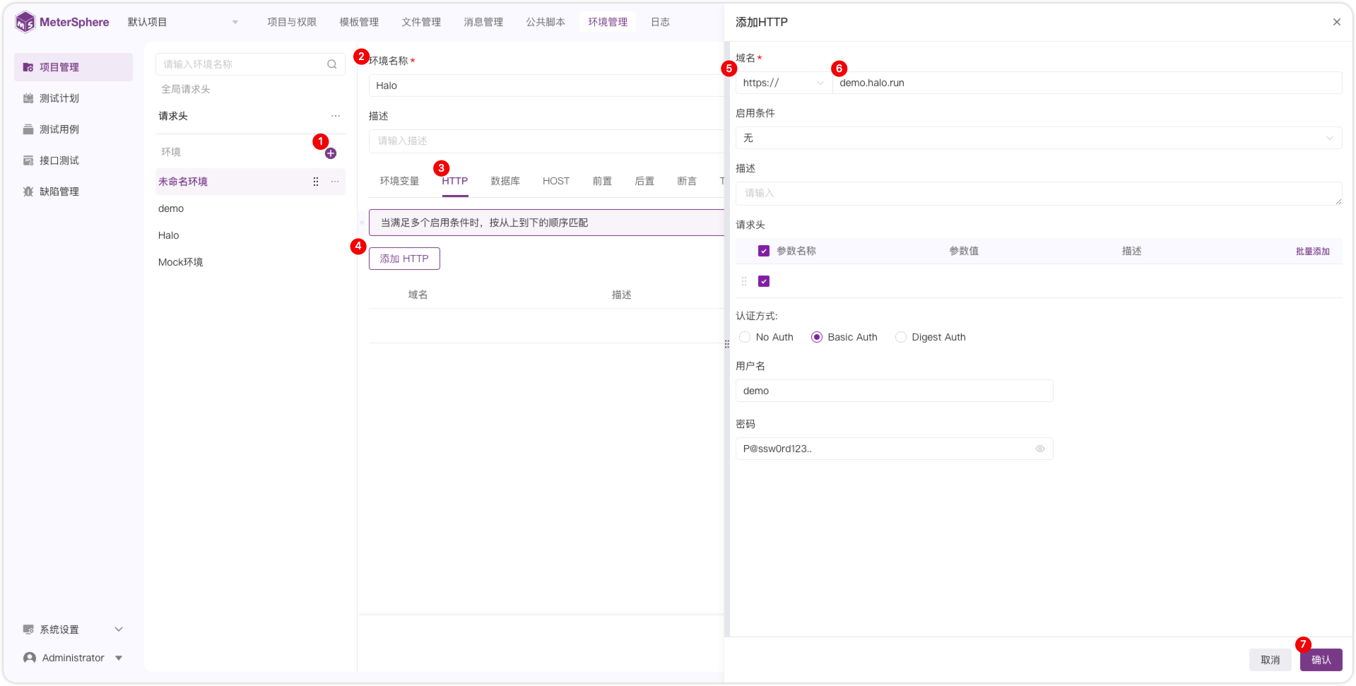Toggle the select-all checkbox beside 参数名称
The width and height of the screenshot is (1356, 686).
764,251
